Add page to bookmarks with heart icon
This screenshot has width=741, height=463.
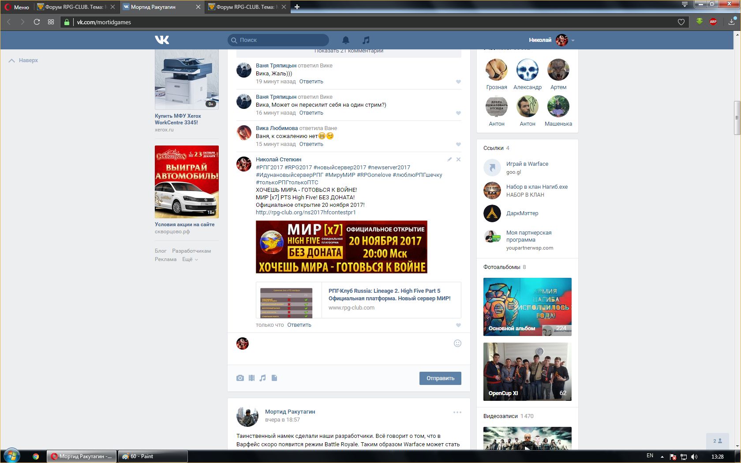tap(681, 22)
